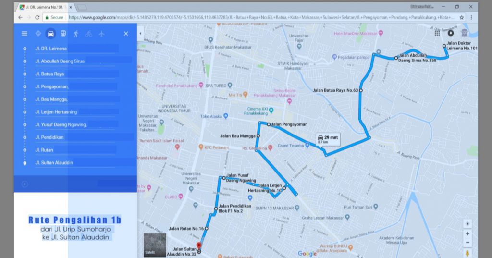Click Jalan Batua Raya No.63 waypoint label

[335, 90]
